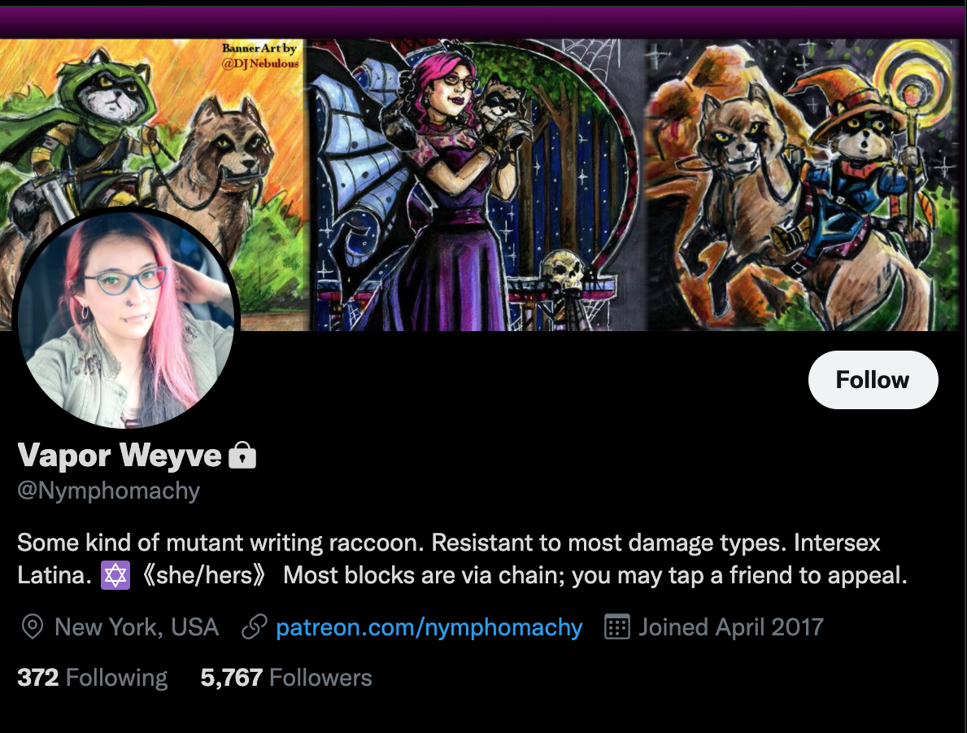Click the Banner Art by @DJNebulous credit

pyautogui.click(x=259, y=55)
